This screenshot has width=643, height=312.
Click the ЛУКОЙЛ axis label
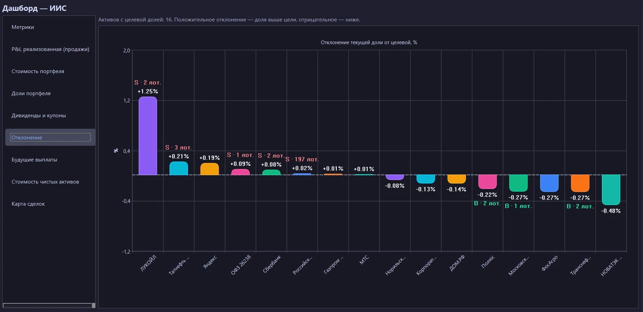tap(149, 263)
